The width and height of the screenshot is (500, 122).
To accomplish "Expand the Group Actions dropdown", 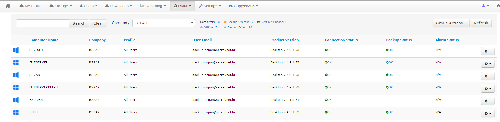I will pyautogui.click(x=451, y=23).
